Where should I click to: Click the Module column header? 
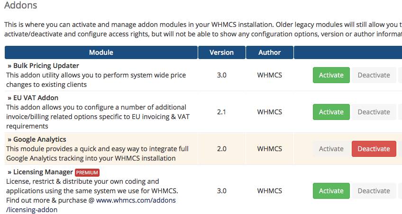coord(101,52)
